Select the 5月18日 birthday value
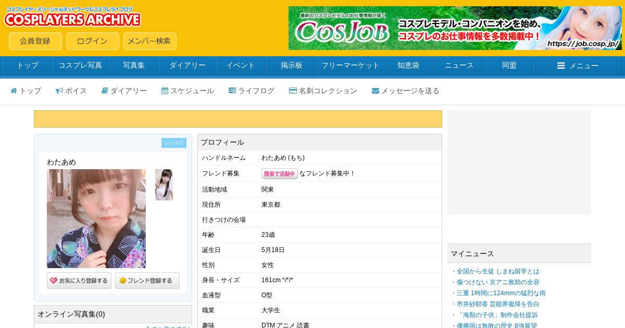 click(x=273, y=250)
